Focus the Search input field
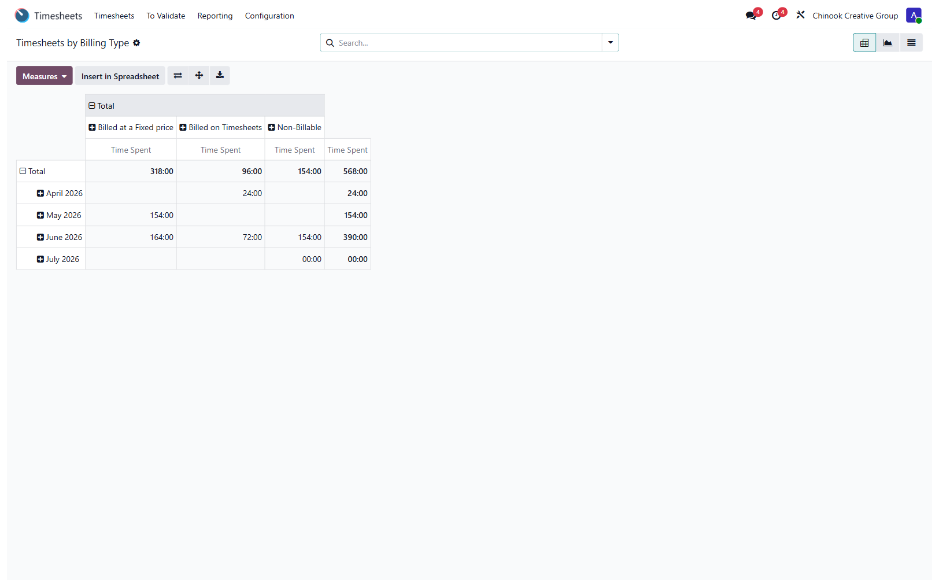This screenshot has height=587, width=939. click(468, 43)
